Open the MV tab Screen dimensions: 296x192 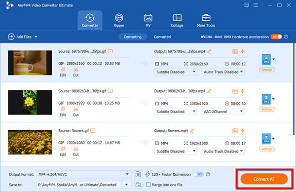pyautogui.click(x=148, y=20)
